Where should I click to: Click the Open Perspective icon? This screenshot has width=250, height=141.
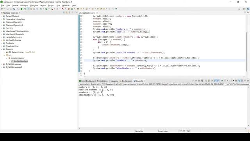click(x=244, y=9)
